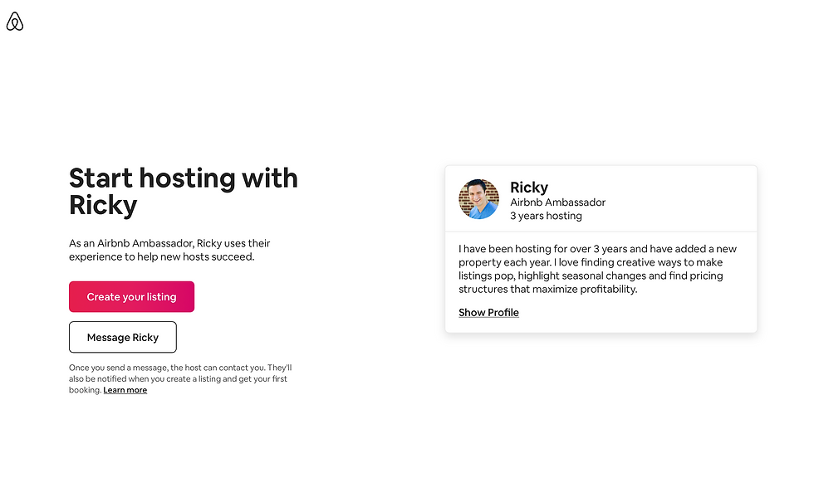Click the 'As an Airbnb Ambassador' intro sentence

[x=169, y=243]
